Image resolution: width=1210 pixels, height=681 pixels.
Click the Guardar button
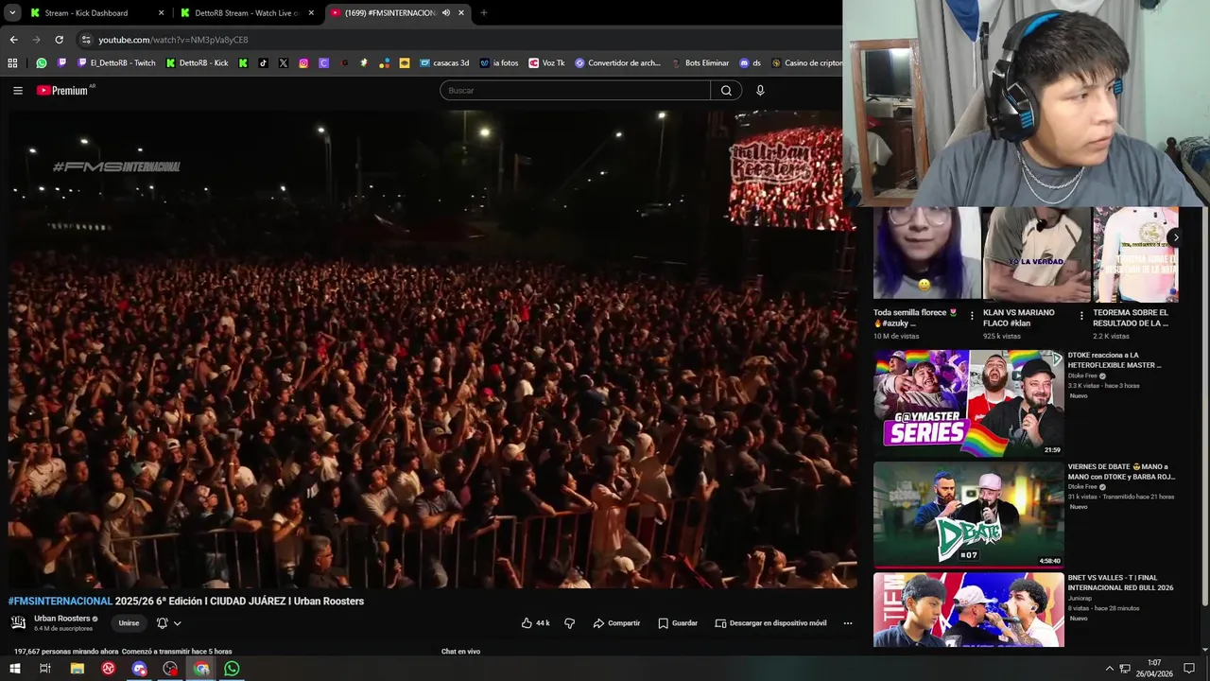(678, 623)
